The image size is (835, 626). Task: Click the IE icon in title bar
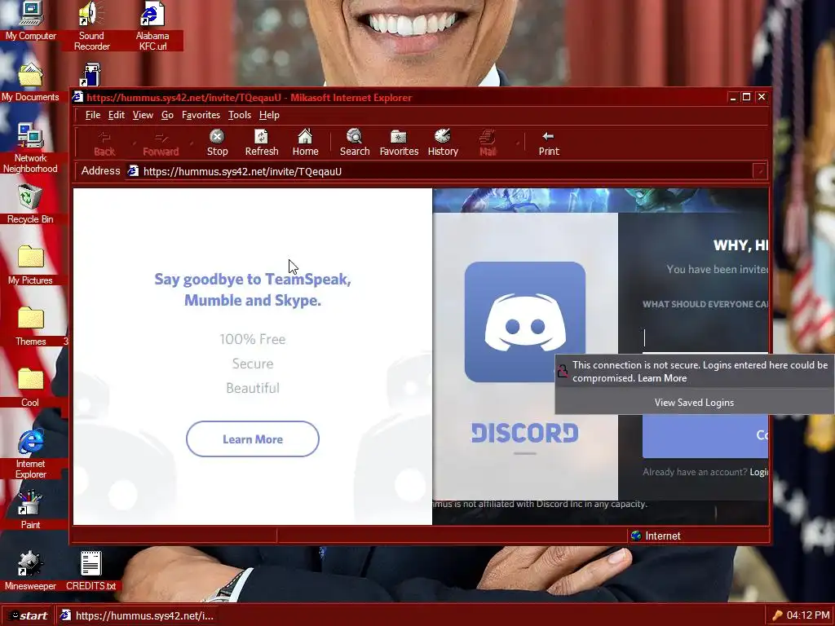pyautogui.click(x=77, y=97)
